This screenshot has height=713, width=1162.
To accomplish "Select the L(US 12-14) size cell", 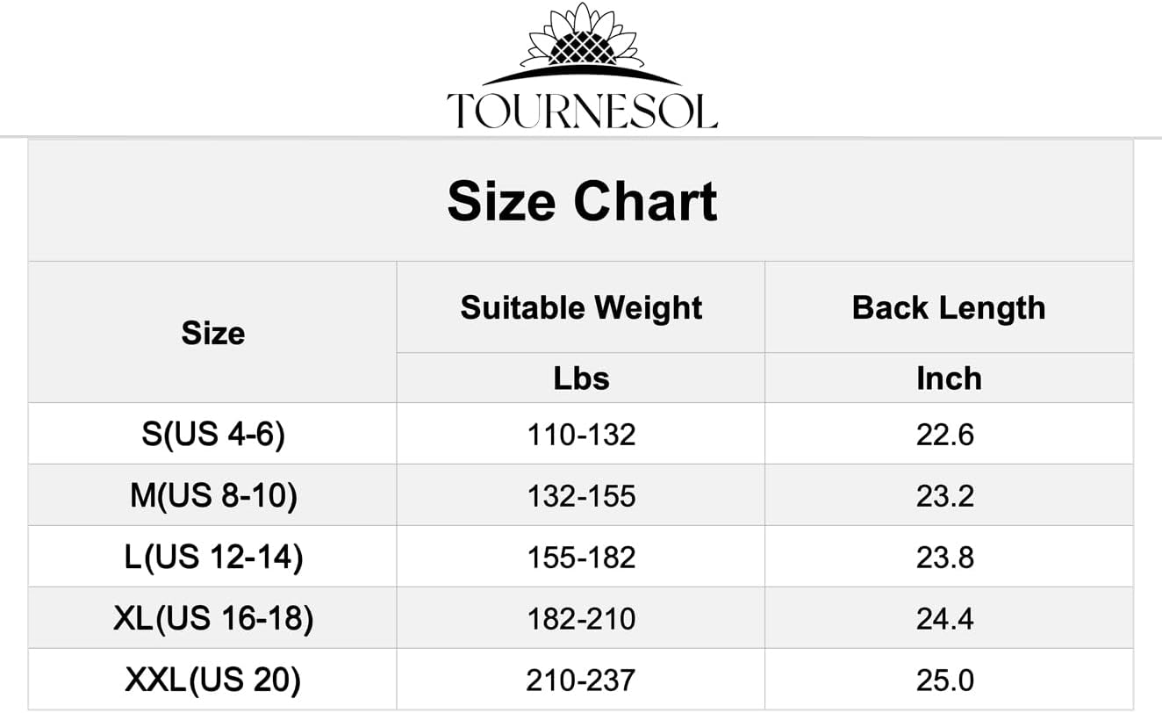I will click(213, 558).
